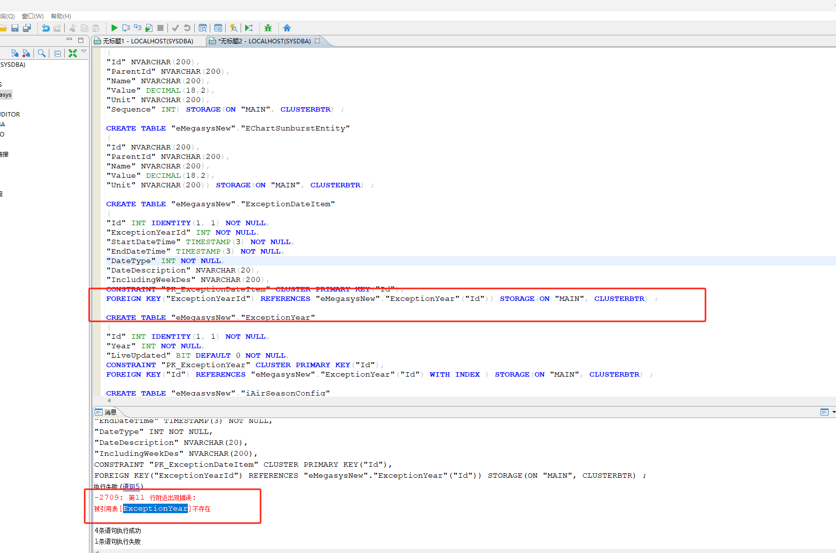Click the Stop execution square icon
Screen dimensions: 836x553
click(160, 28)
